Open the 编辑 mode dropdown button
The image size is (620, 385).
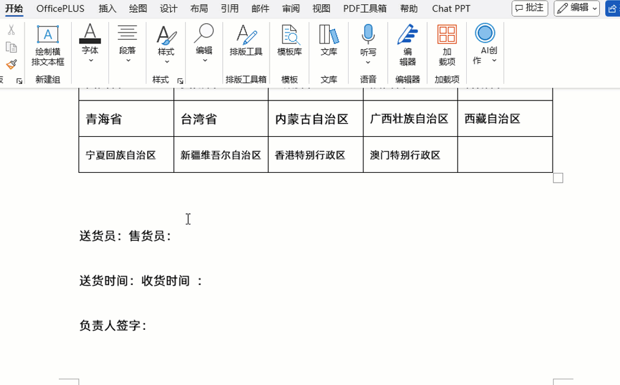point(577,9)
